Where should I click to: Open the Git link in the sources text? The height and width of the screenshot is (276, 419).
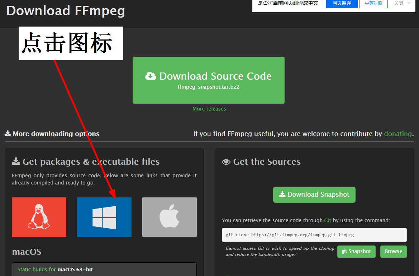[x=328, y=220]
